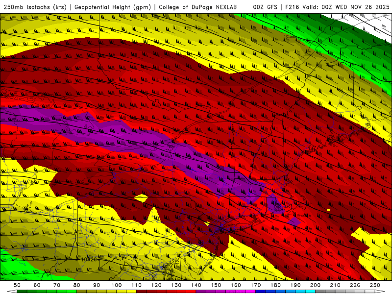Click the '140' value on the color scale
This screenshot has width=392, height=294.
196,285
